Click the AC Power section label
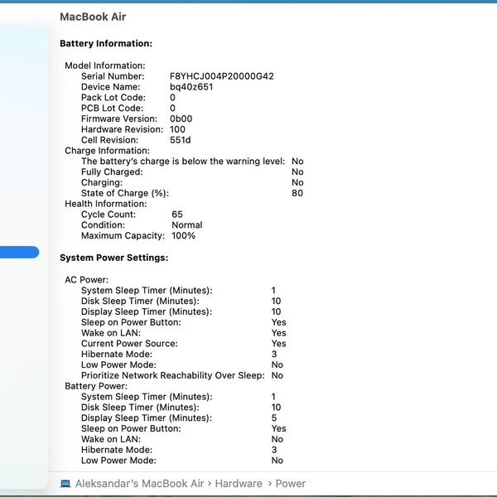This screenshot has width=497, height=497. (87, 280)
